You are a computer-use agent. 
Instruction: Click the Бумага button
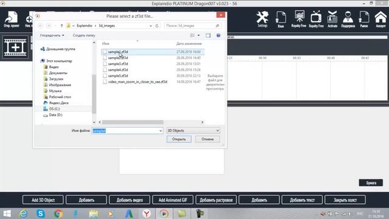point(371,182)
